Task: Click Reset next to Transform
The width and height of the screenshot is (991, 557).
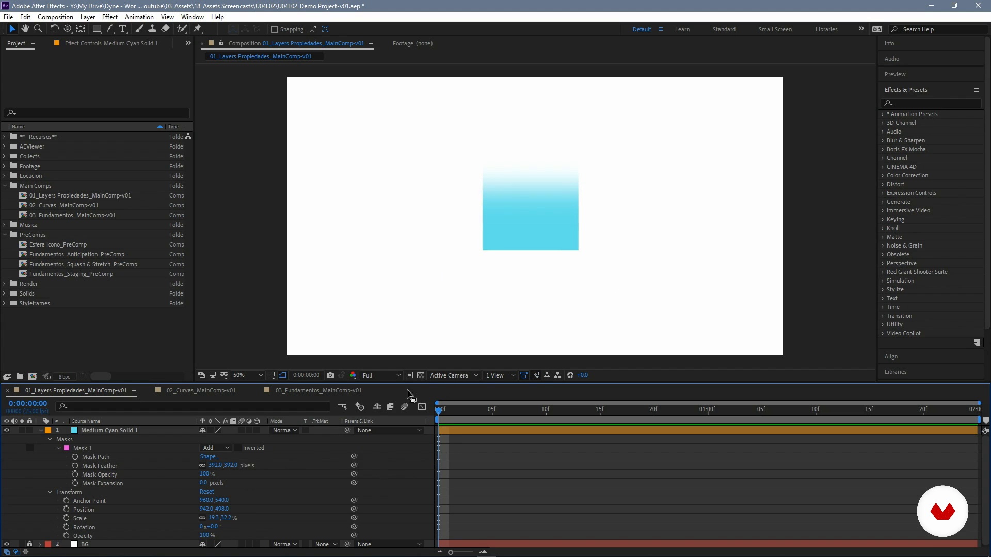Action: [x=206, y=492]
